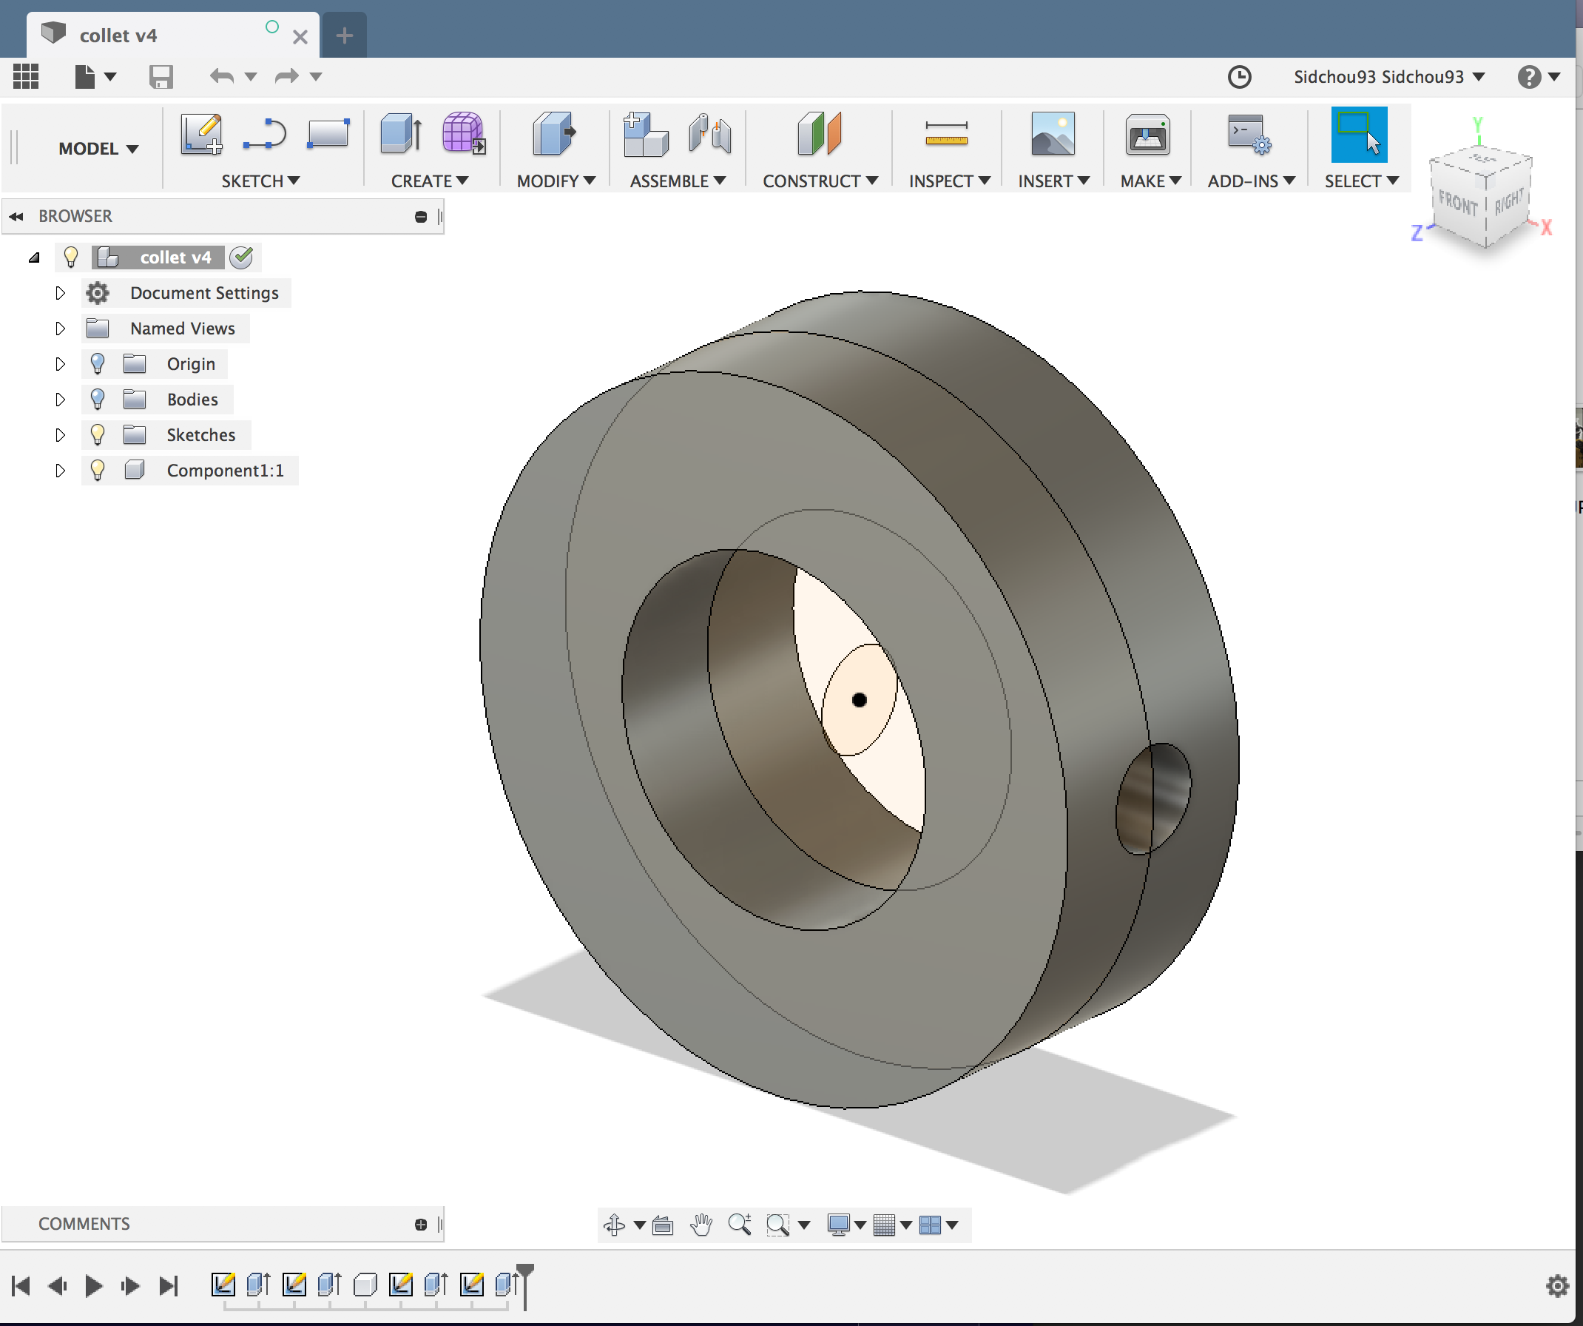Screen dimensions: 1583x1326
Task: Toggle visibility of Component1:1
Action: point(97,471)
